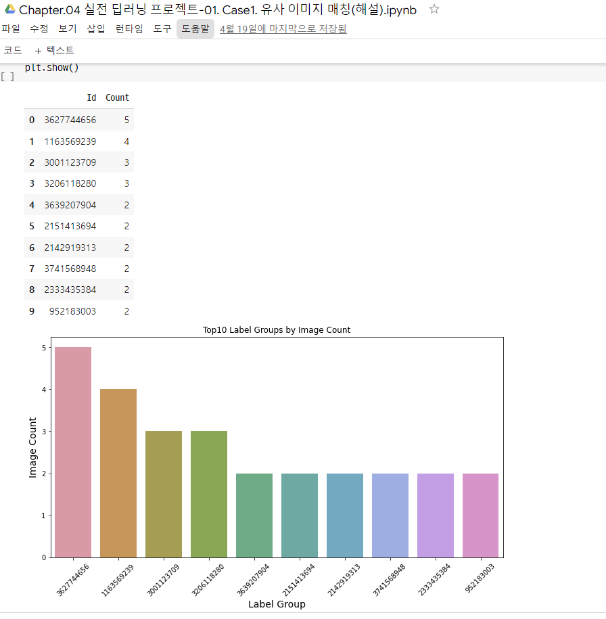Add a text cell with + 텍스트
606x619 pixels.
54,50
